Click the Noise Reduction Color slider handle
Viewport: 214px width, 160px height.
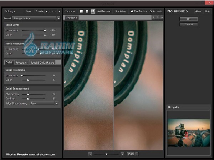point(41,54)
